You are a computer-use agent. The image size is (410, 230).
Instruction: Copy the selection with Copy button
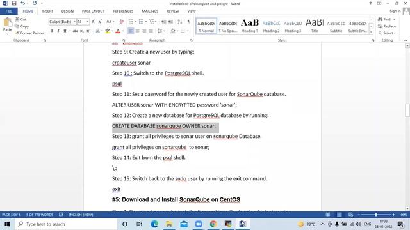click(x=22, y=26)
